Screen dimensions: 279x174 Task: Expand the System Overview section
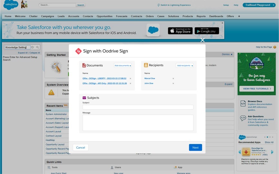pos(228,84)
